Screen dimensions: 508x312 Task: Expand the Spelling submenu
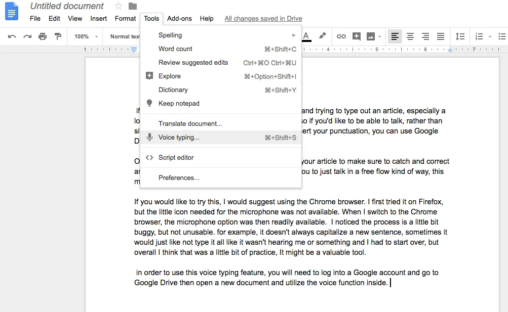(x=221, y=35)
